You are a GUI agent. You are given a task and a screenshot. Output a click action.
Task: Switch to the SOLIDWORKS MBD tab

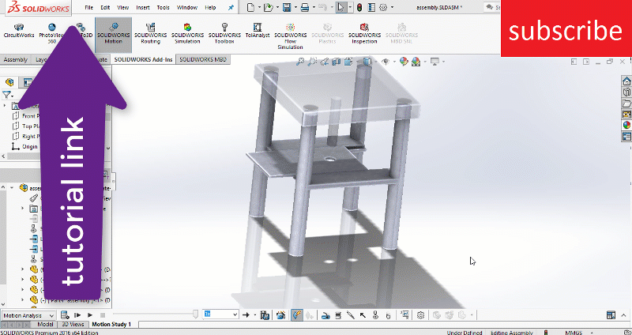point(203,60)
